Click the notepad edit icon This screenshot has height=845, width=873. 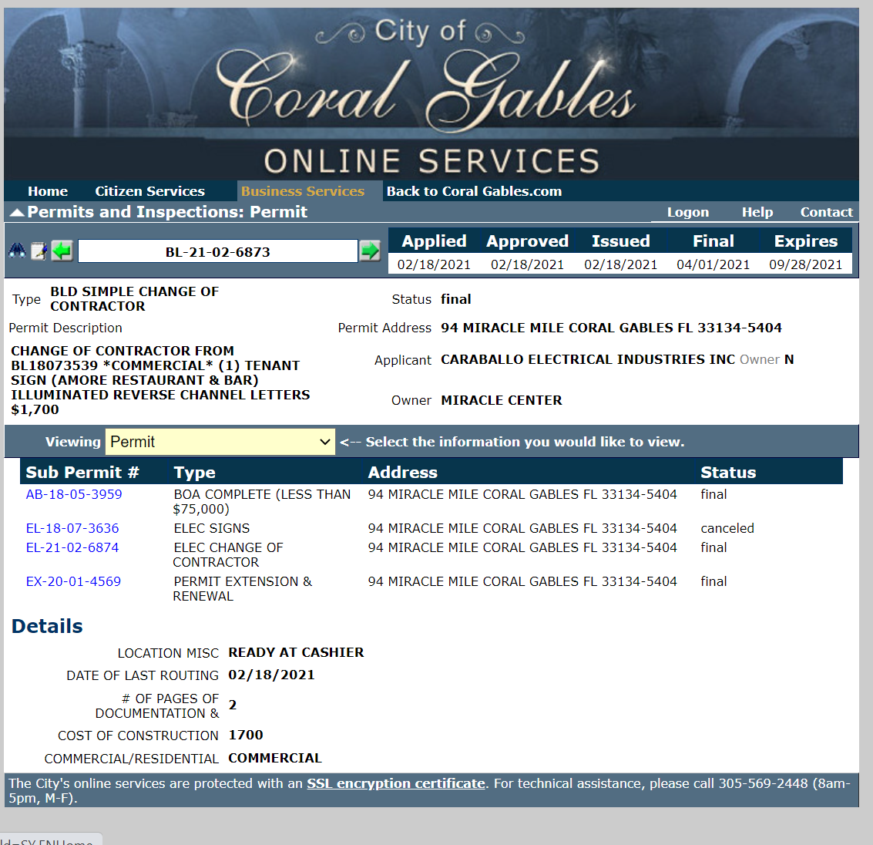coord(39,251)
